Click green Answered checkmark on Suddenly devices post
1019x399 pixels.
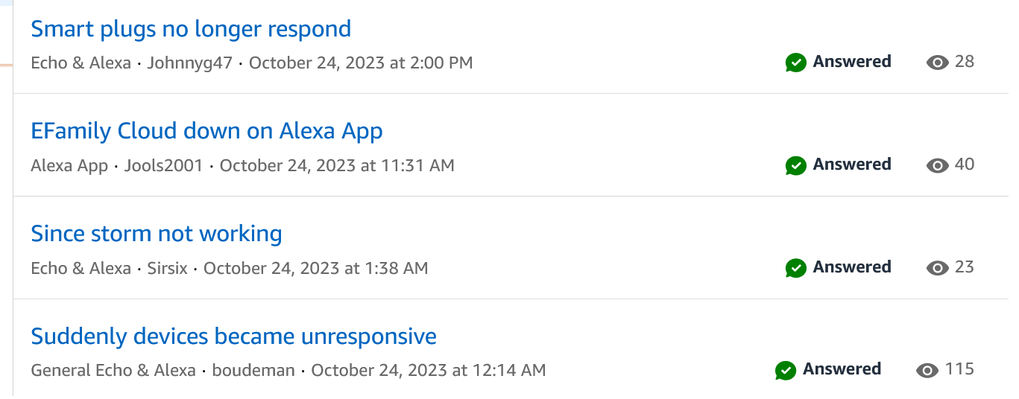coord(786,370)
